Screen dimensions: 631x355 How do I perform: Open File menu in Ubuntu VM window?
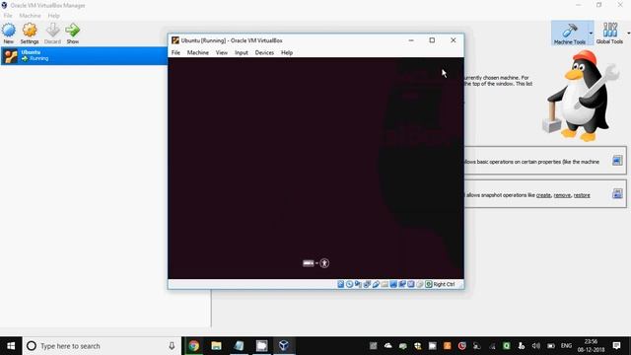(175, 52)
